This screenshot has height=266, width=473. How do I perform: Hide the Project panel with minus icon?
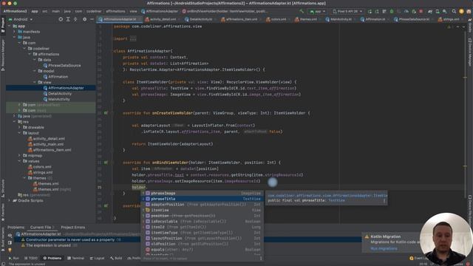click(x=92, y=19)
